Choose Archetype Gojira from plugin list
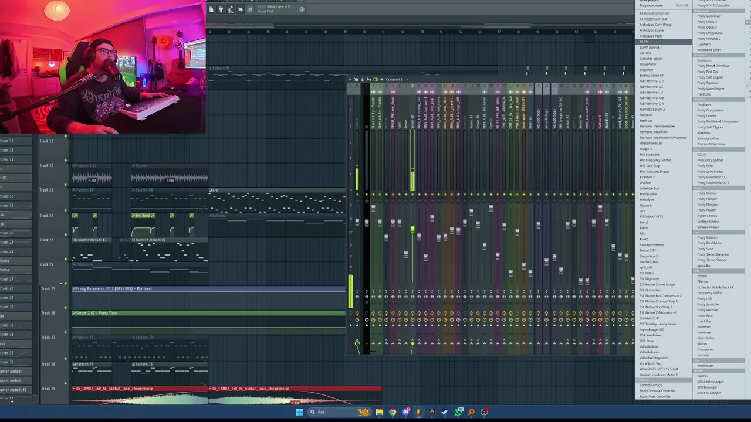Image resolution: width=751 pixels, height=422 pixels. pyautogui.click(x=651, y=30)
